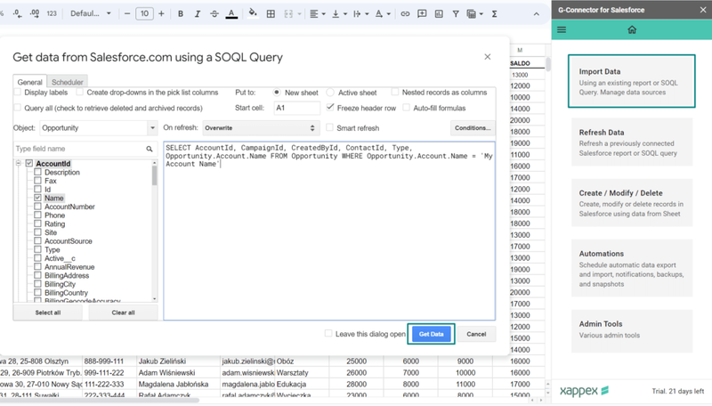The width and height of the screenshot is (712, 406).
Task: Select the Active sheet radio option
Action: coord(330,93)
